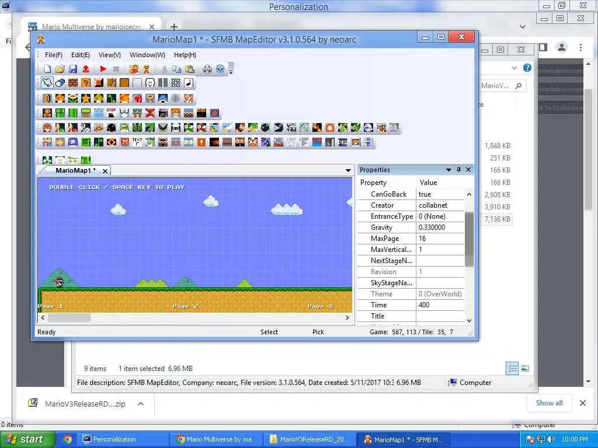Click the map horizontal scrollbar thumb
The height and width of the screenshot is (448, 598).
(69, 317)
